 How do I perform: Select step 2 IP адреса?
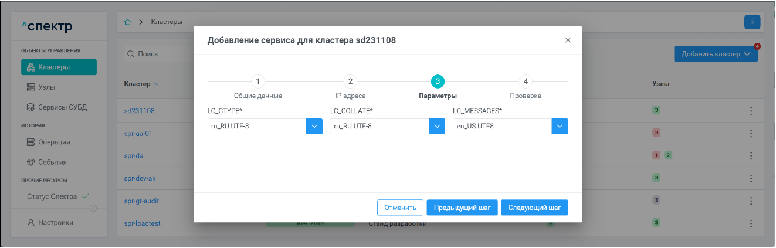point(350,81)
